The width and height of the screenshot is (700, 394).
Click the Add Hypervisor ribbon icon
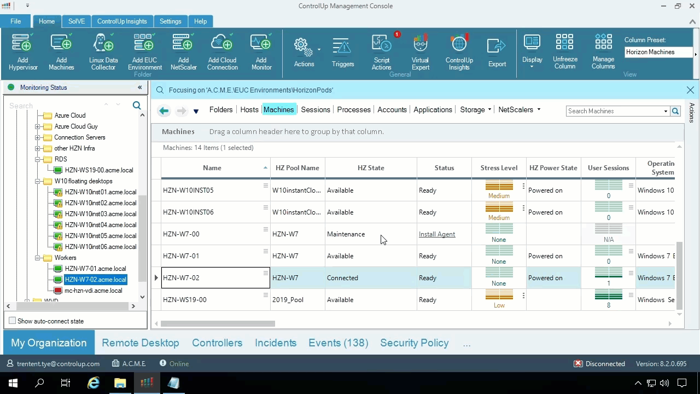click(x=22, y=52)
